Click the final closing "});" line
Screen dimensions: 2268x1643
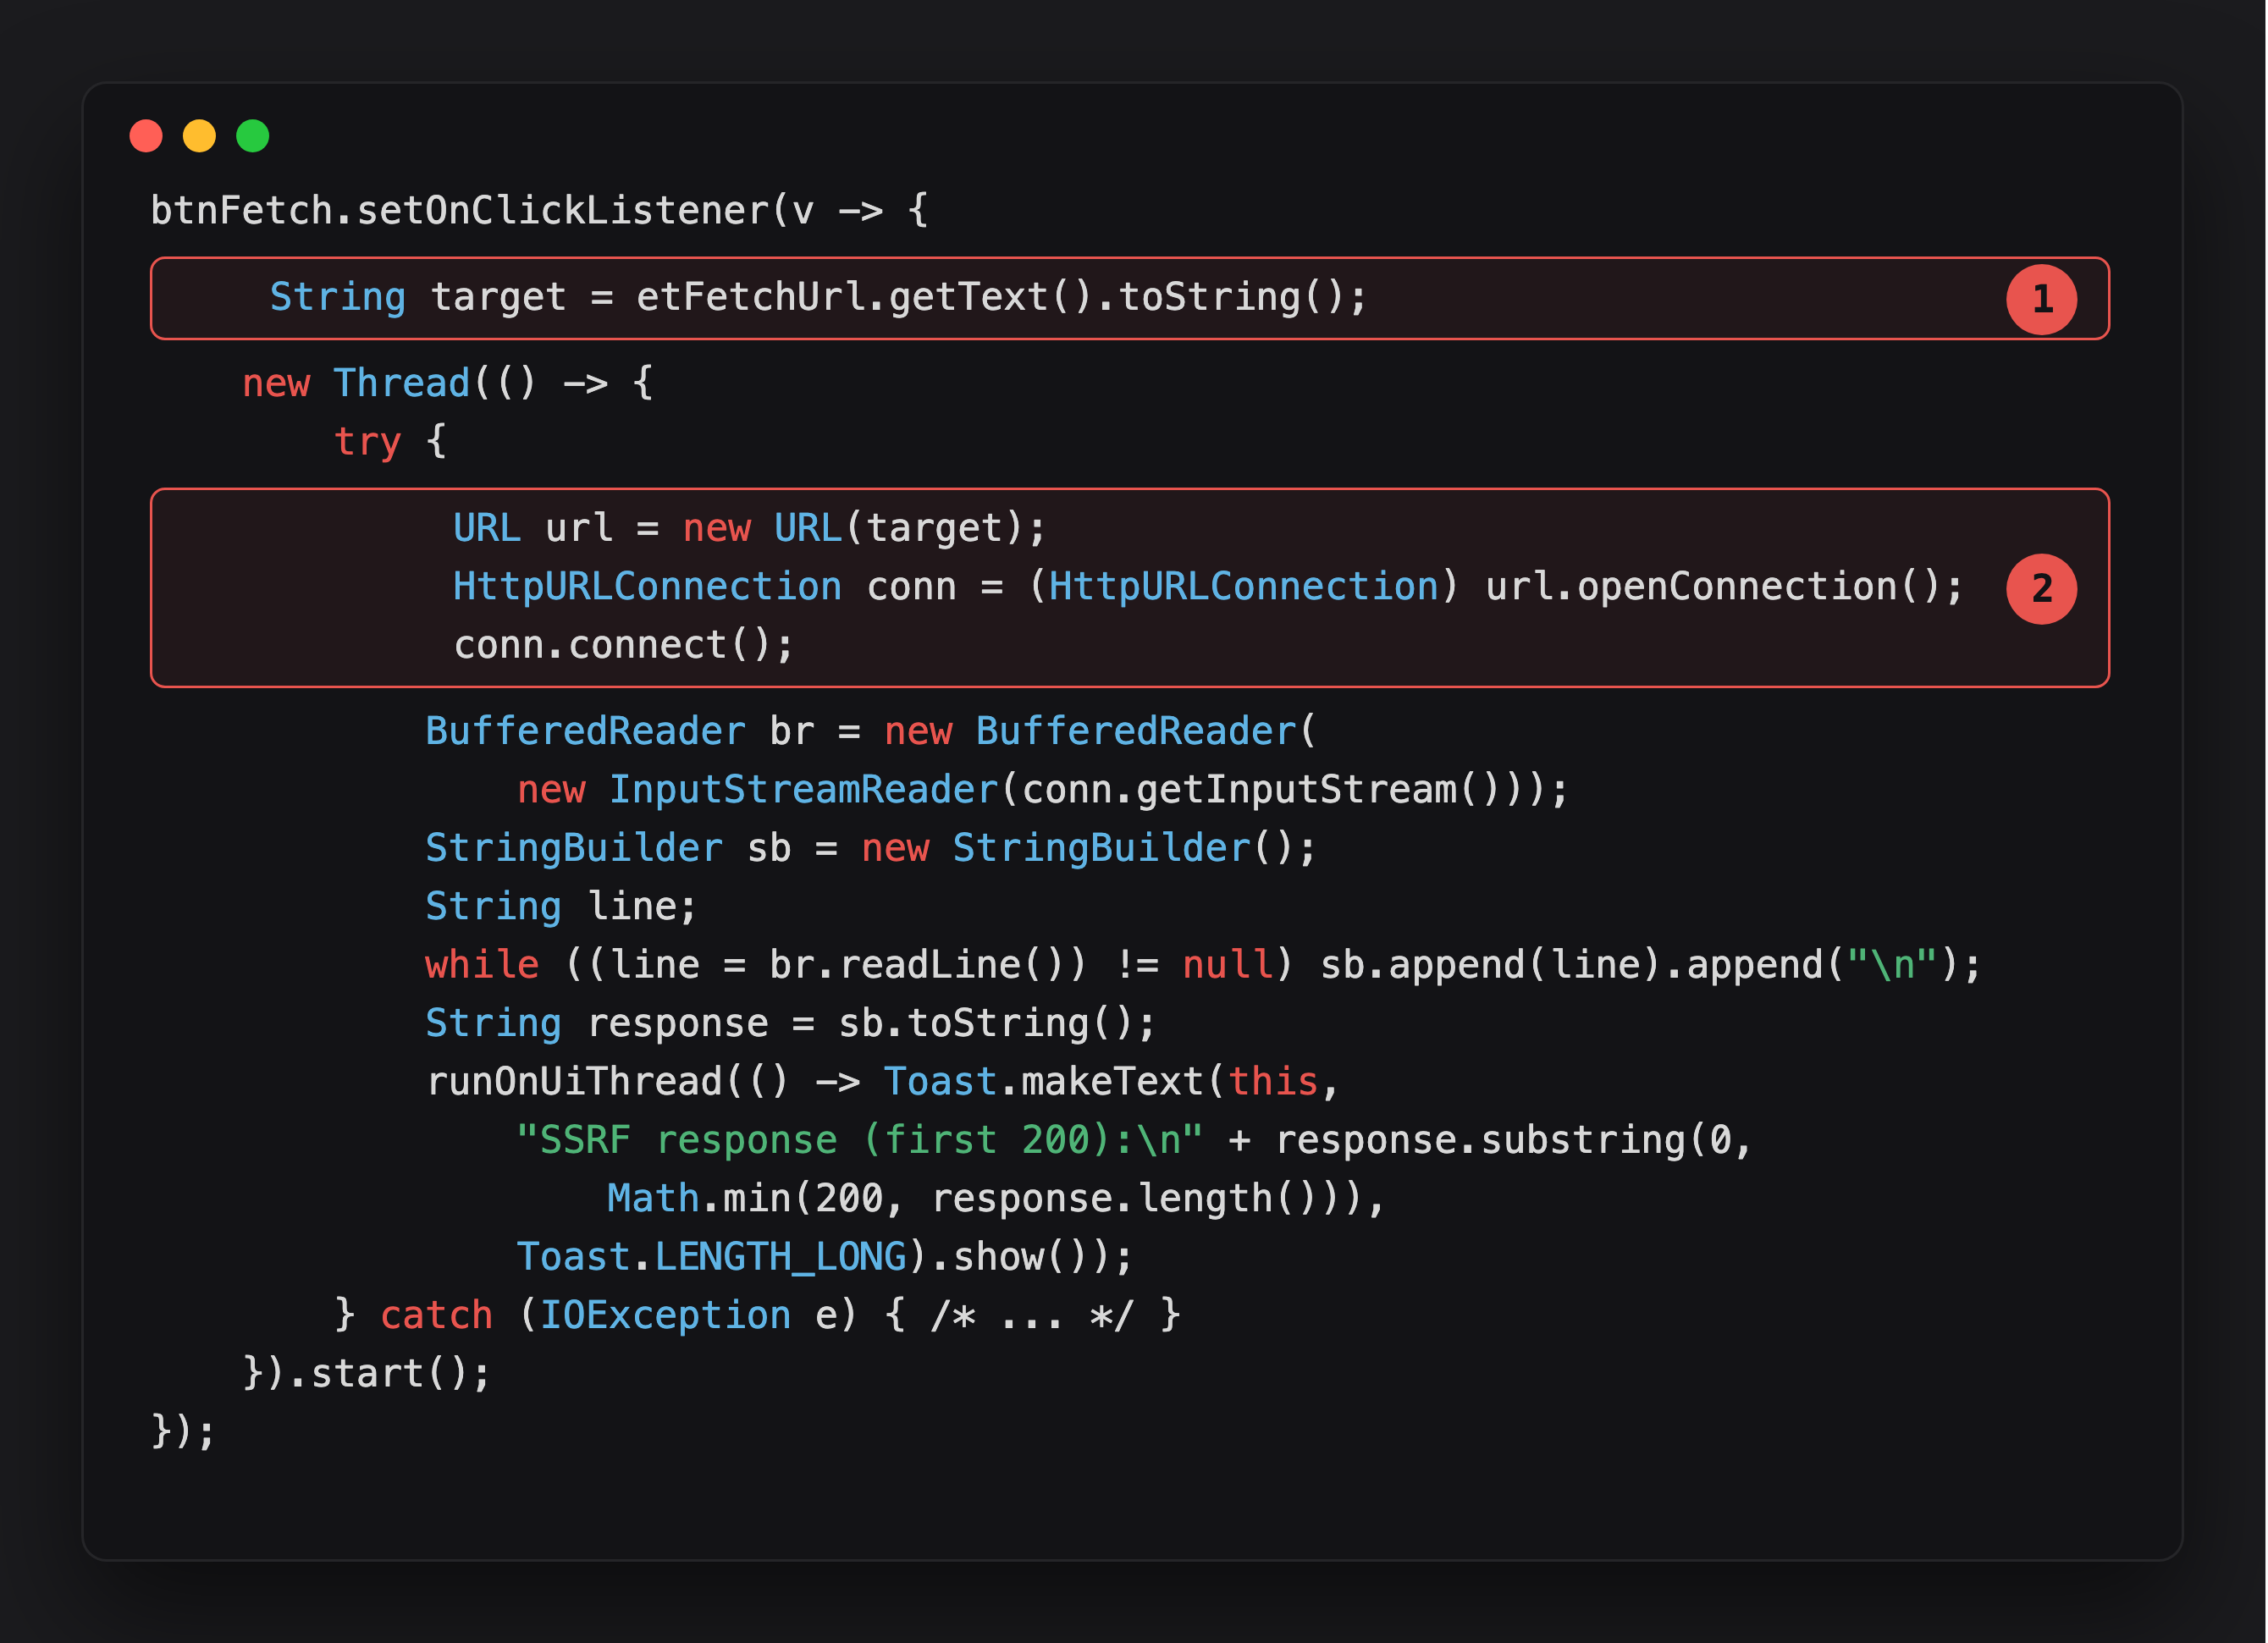coord(183,1432)
